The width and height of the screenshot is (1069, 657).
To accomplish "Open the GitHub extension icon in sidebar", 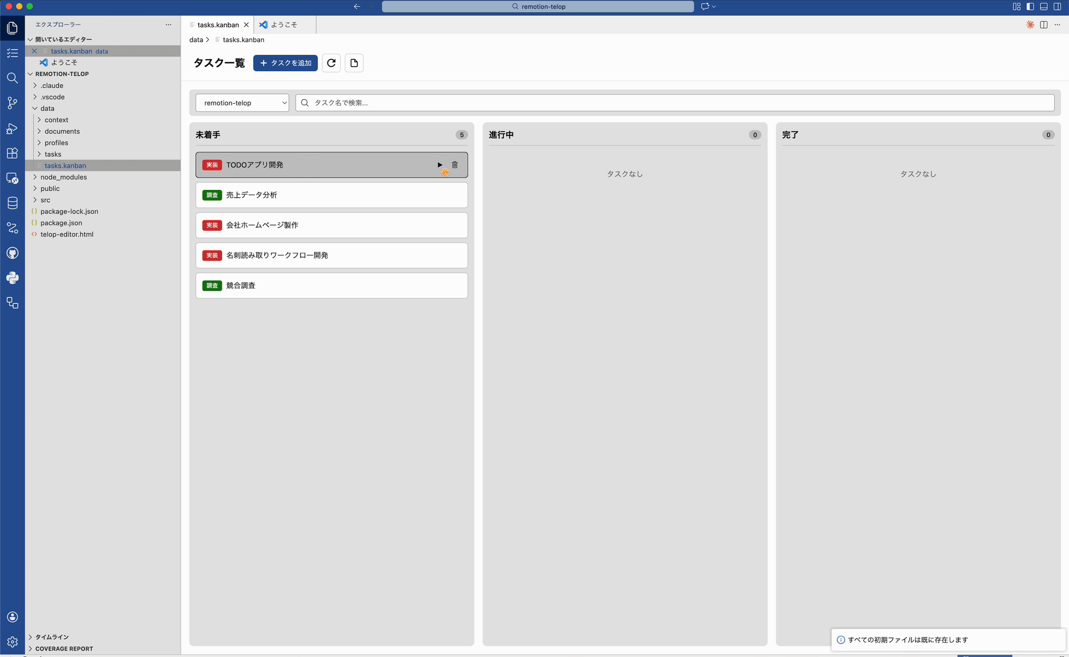I will (12, 253).
